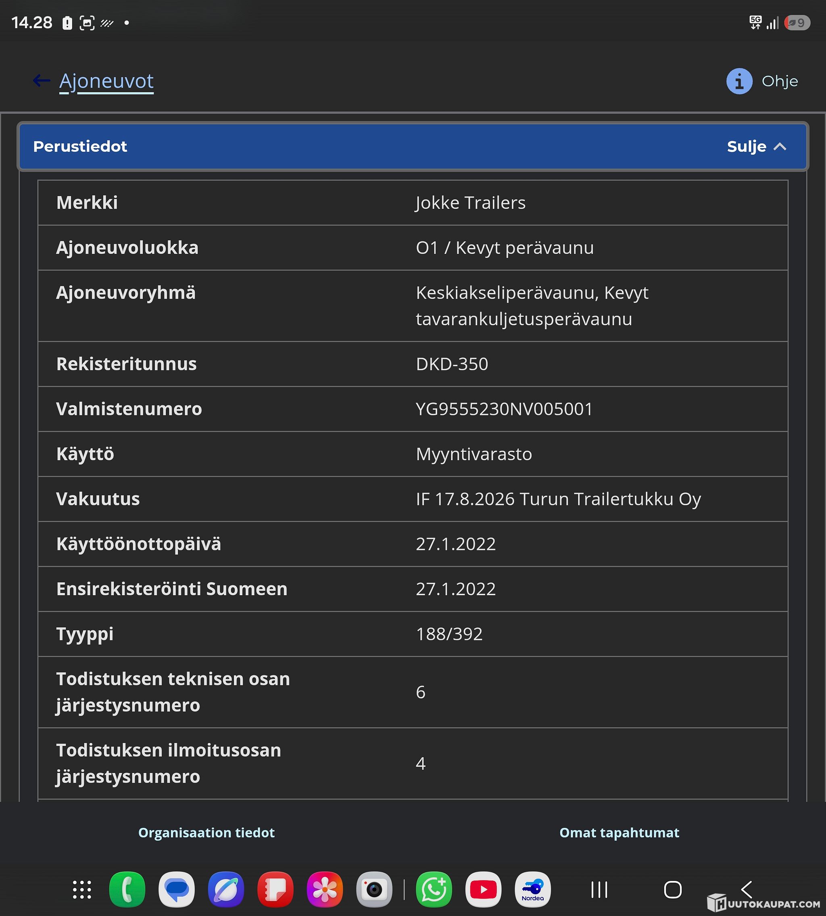Tap the 5G signal indicator
Viewport: 826px width, 916px height.
pyautogui.click(x=756, y=23)
